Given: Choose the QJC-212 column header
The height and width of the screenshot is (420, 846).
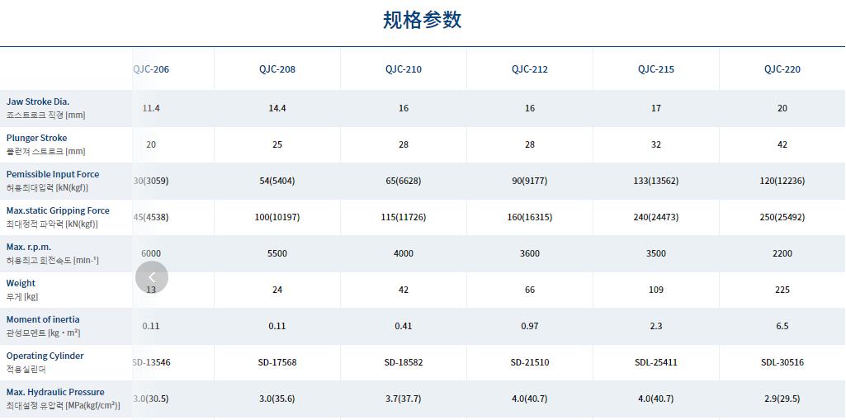Looking at the screenshot, I should click(530, 69).
